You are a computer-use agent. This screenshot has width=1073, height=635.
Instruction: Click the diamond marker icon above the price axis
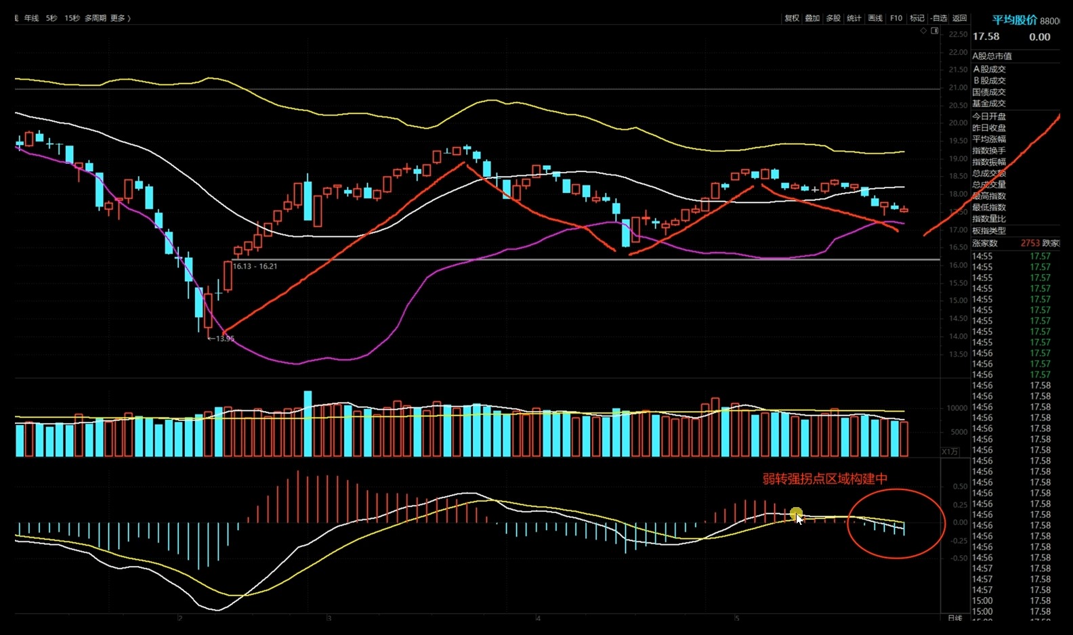click(x=923, y=31)
